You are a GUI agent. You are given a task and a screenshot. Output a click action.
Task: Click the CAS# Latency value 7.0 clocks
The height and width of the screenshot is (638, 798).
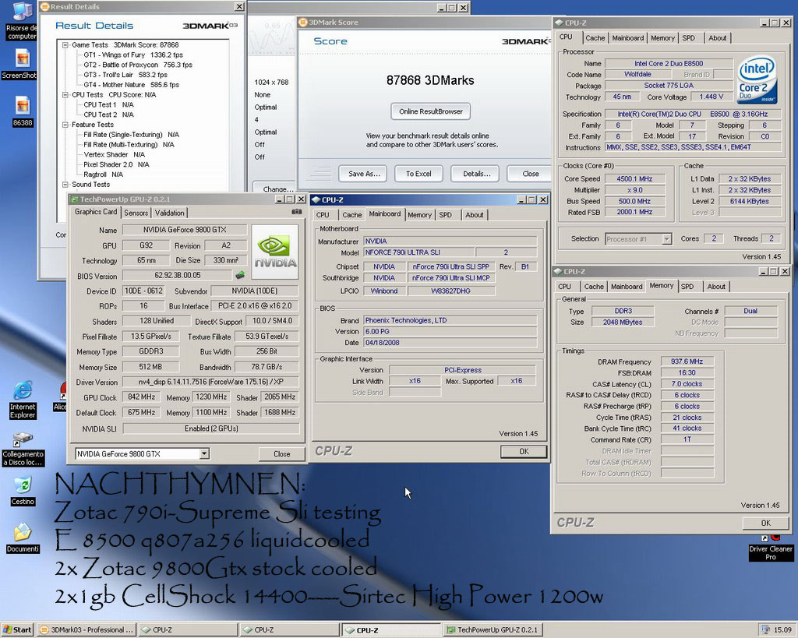tap(687, 384)
